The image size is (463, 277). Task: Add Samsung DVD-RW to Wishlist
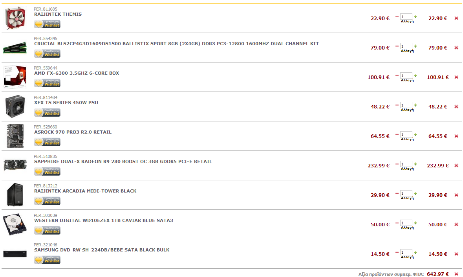pyautogui.click(x=47, y=260)
